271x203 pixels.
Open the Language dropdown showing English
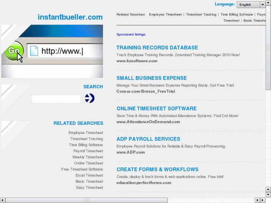pos(251,5)
